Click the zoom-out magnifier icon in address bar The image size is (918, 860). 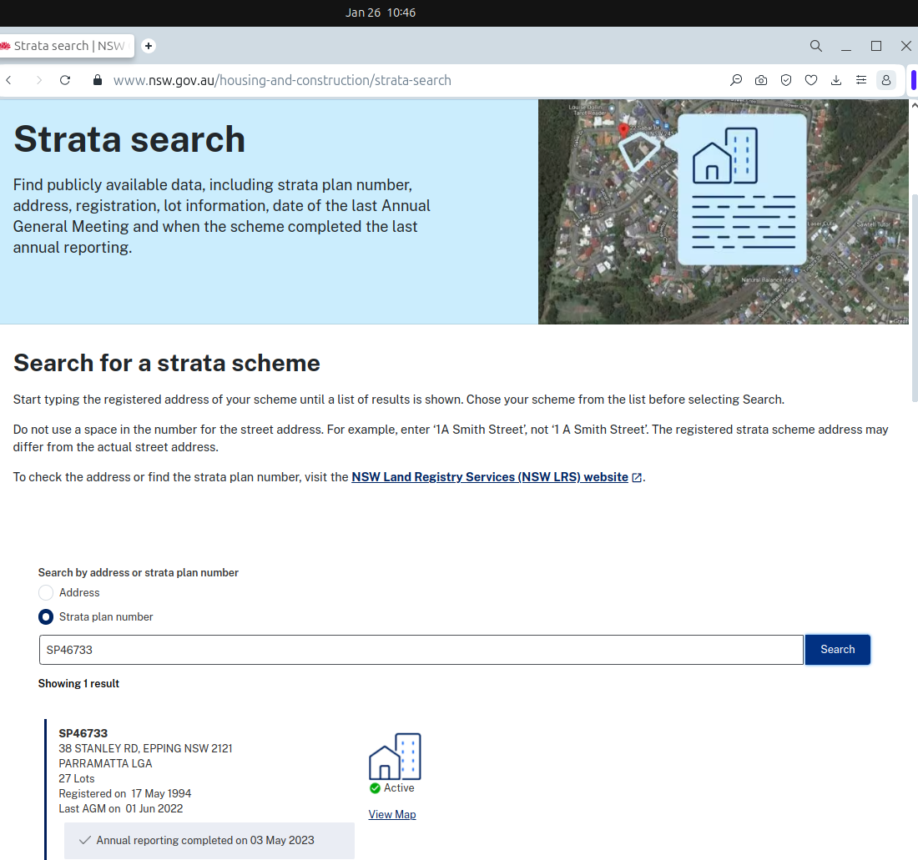click(x=736, y=80)
